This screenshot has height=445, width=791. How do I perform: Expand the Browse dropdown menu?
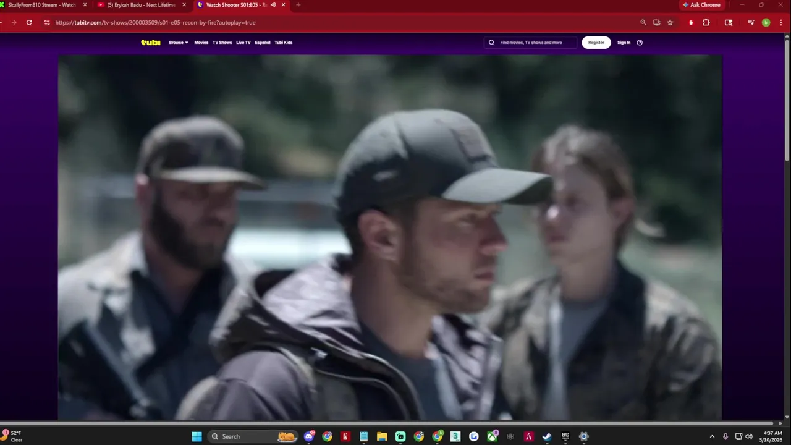179,43
